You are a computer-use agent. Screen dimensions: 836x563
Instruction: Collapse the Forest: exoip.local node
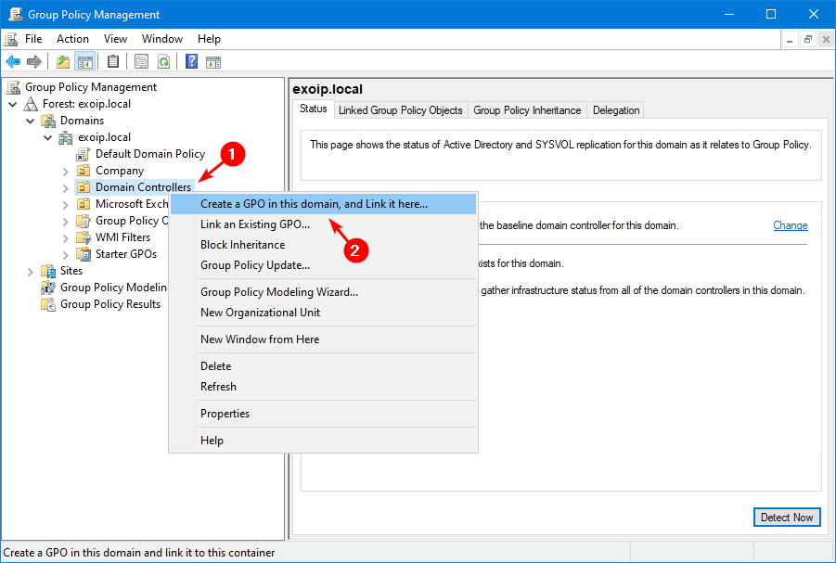[13, 104]
